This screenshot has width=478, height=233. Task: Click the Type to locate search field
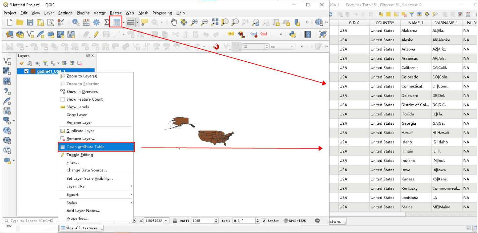tap(29, 221)
